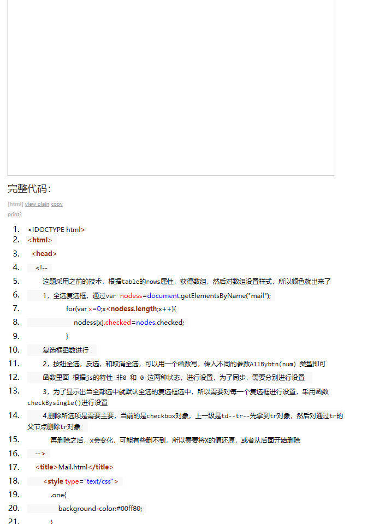Click the '[html]' language label
The width and height of the screenshot is (391, 524).
tap(15, 204)
